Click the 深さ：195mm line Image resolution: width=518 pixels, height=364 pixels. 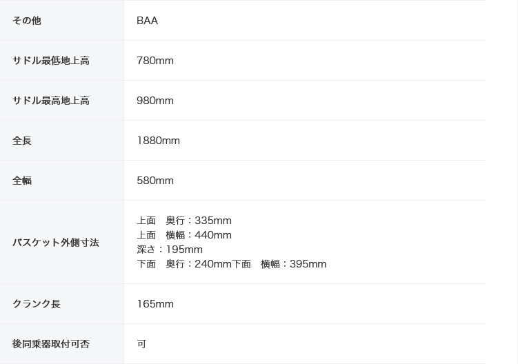pos(170,250)
